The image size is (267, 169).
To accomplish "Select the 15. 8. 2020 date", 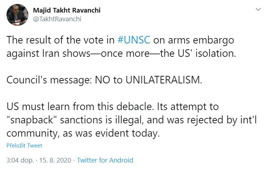I will pos(55,160).
